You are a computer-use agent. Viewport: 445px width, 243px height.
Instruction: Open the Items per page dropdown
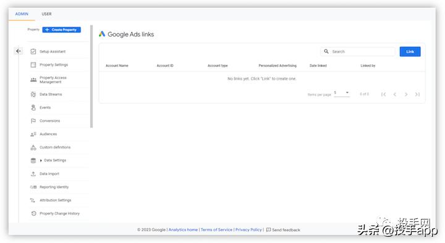tap(342, 93)
